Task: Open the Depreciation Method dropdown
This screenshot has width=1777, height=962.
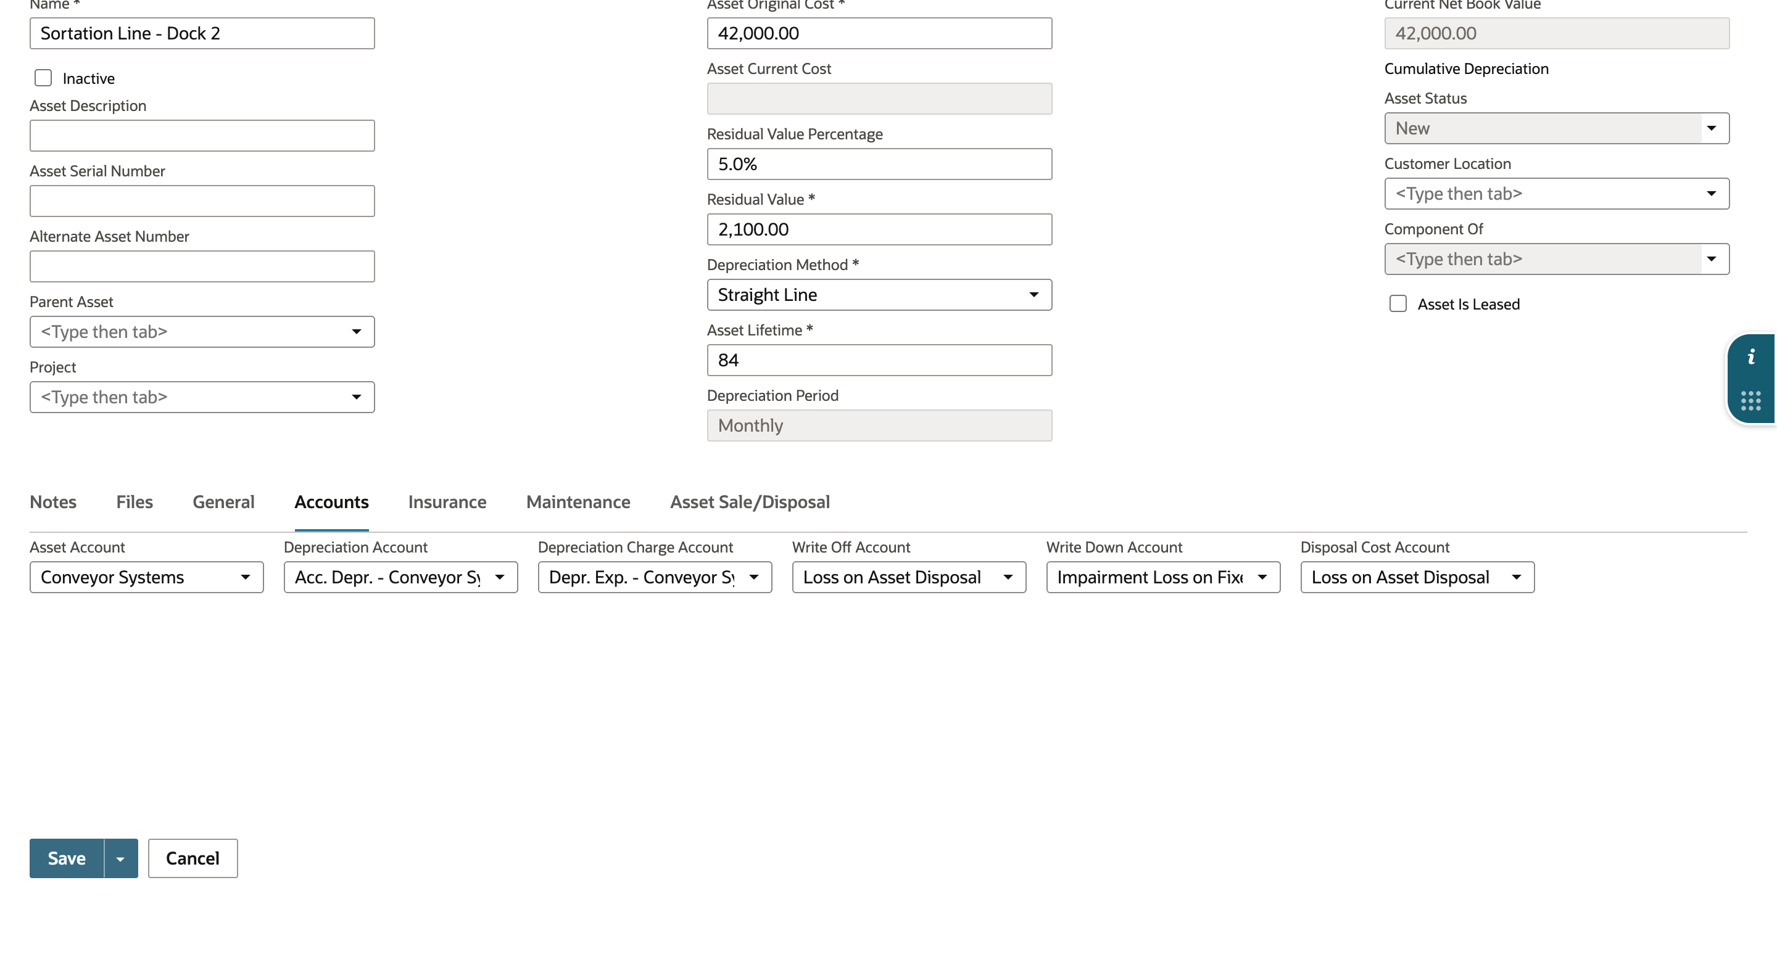Action: point(1033,295)
